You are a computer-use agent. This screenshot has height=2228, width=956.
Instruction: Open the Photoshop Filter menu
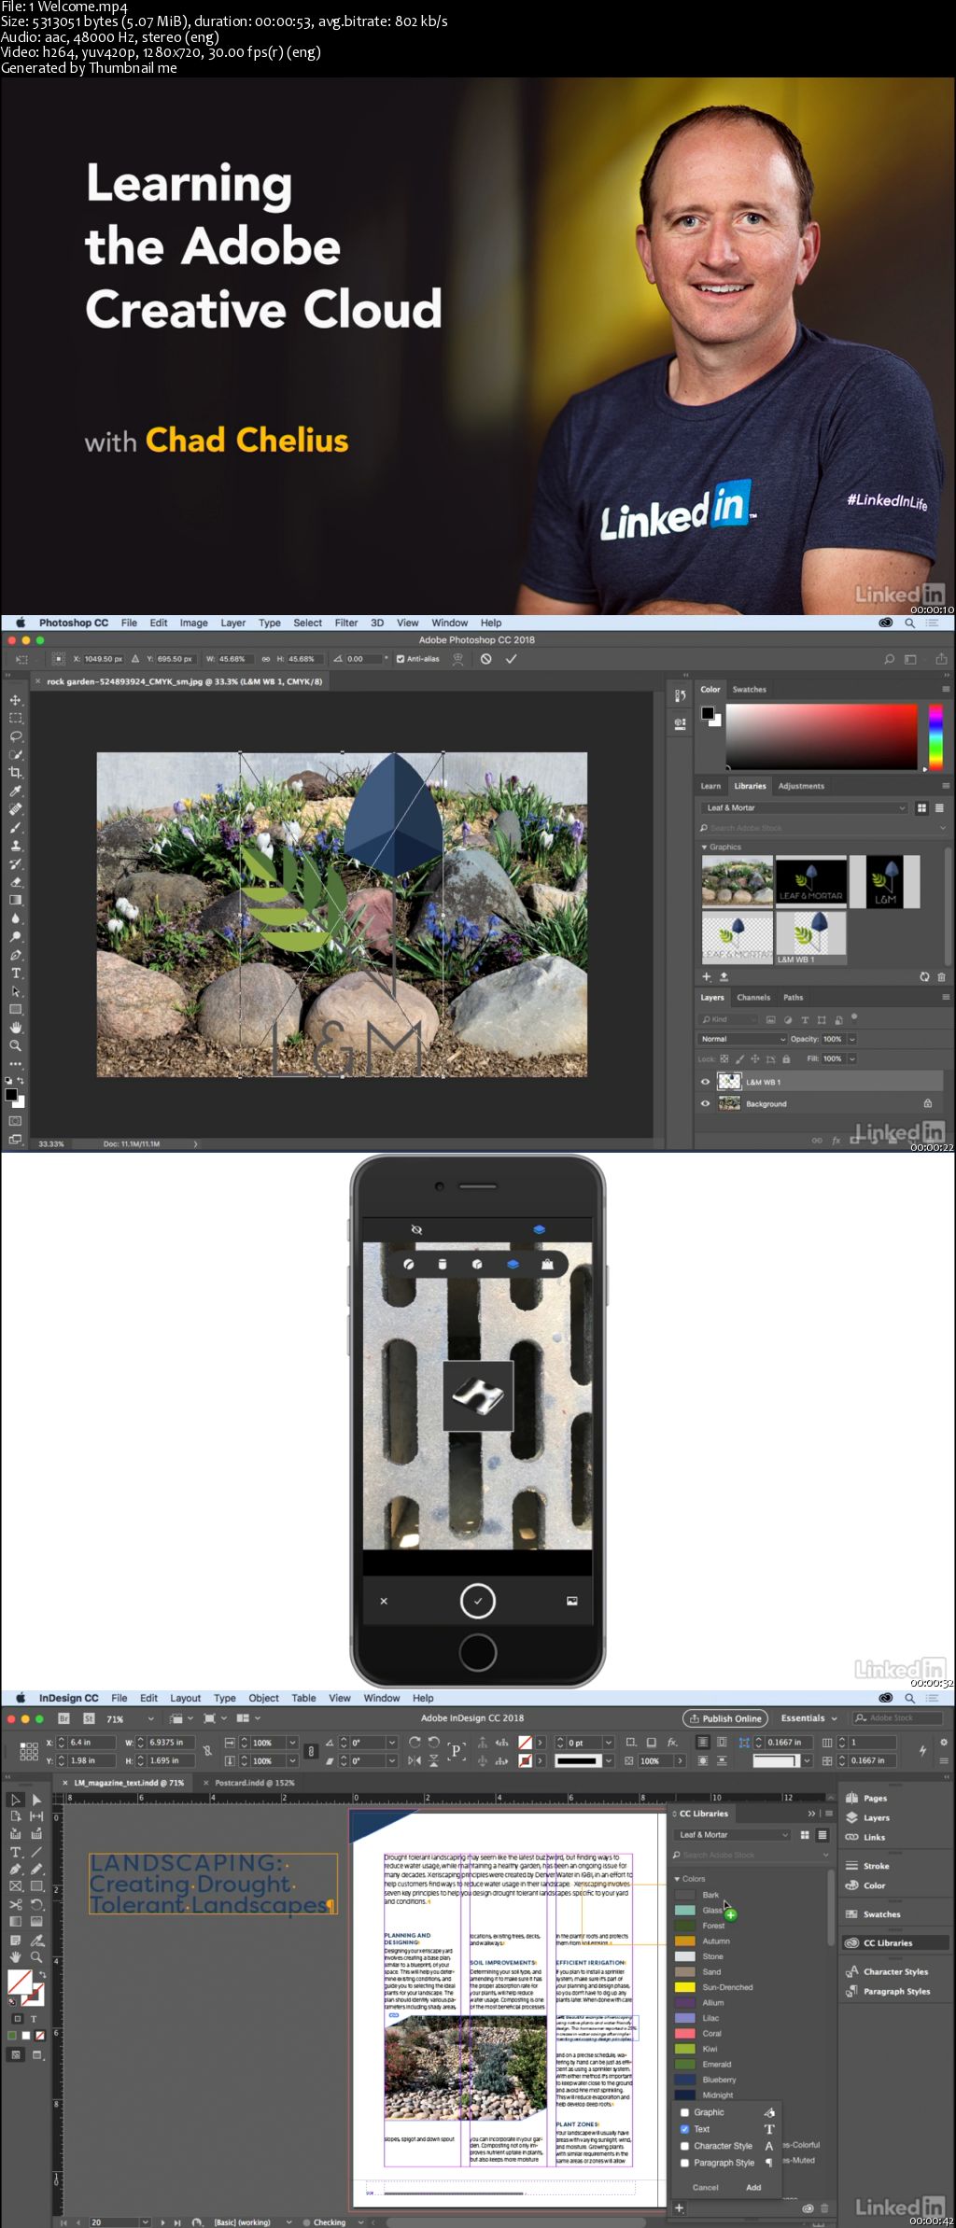(346, 623)
